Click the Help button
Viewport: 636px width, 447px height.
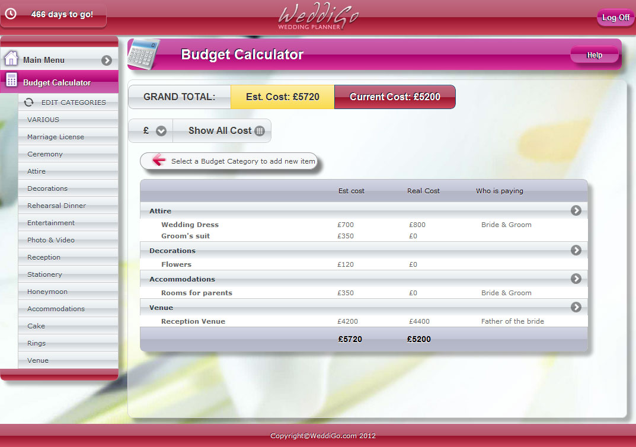(595, 55)
